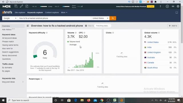Viewport: 183px width, 103px height.
Task: Click the Windows taskbar search box
Action: 29,100
